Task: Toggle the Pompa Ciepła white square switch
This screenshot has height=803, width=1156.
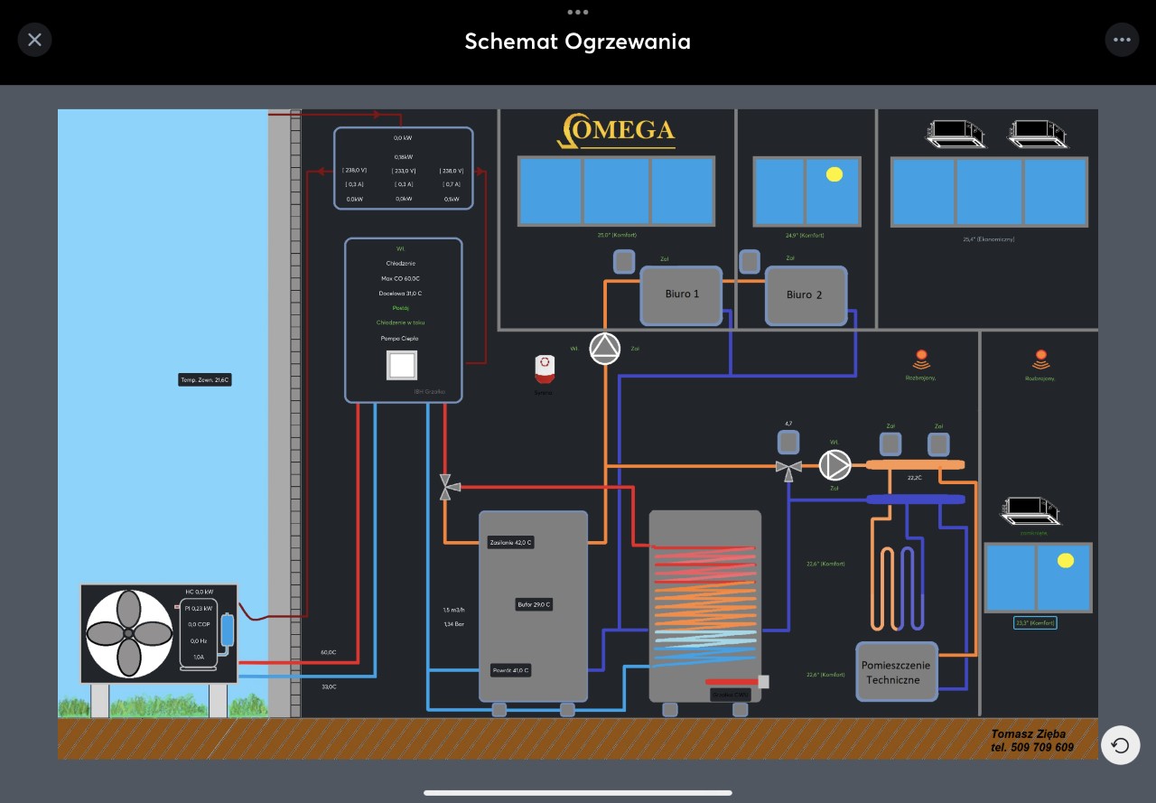Action: click(x=402, y=366)
